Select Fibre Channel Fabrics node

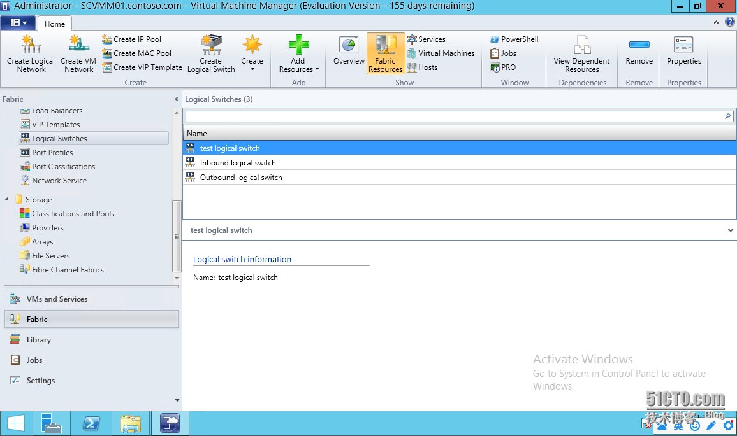pos(62,270)
